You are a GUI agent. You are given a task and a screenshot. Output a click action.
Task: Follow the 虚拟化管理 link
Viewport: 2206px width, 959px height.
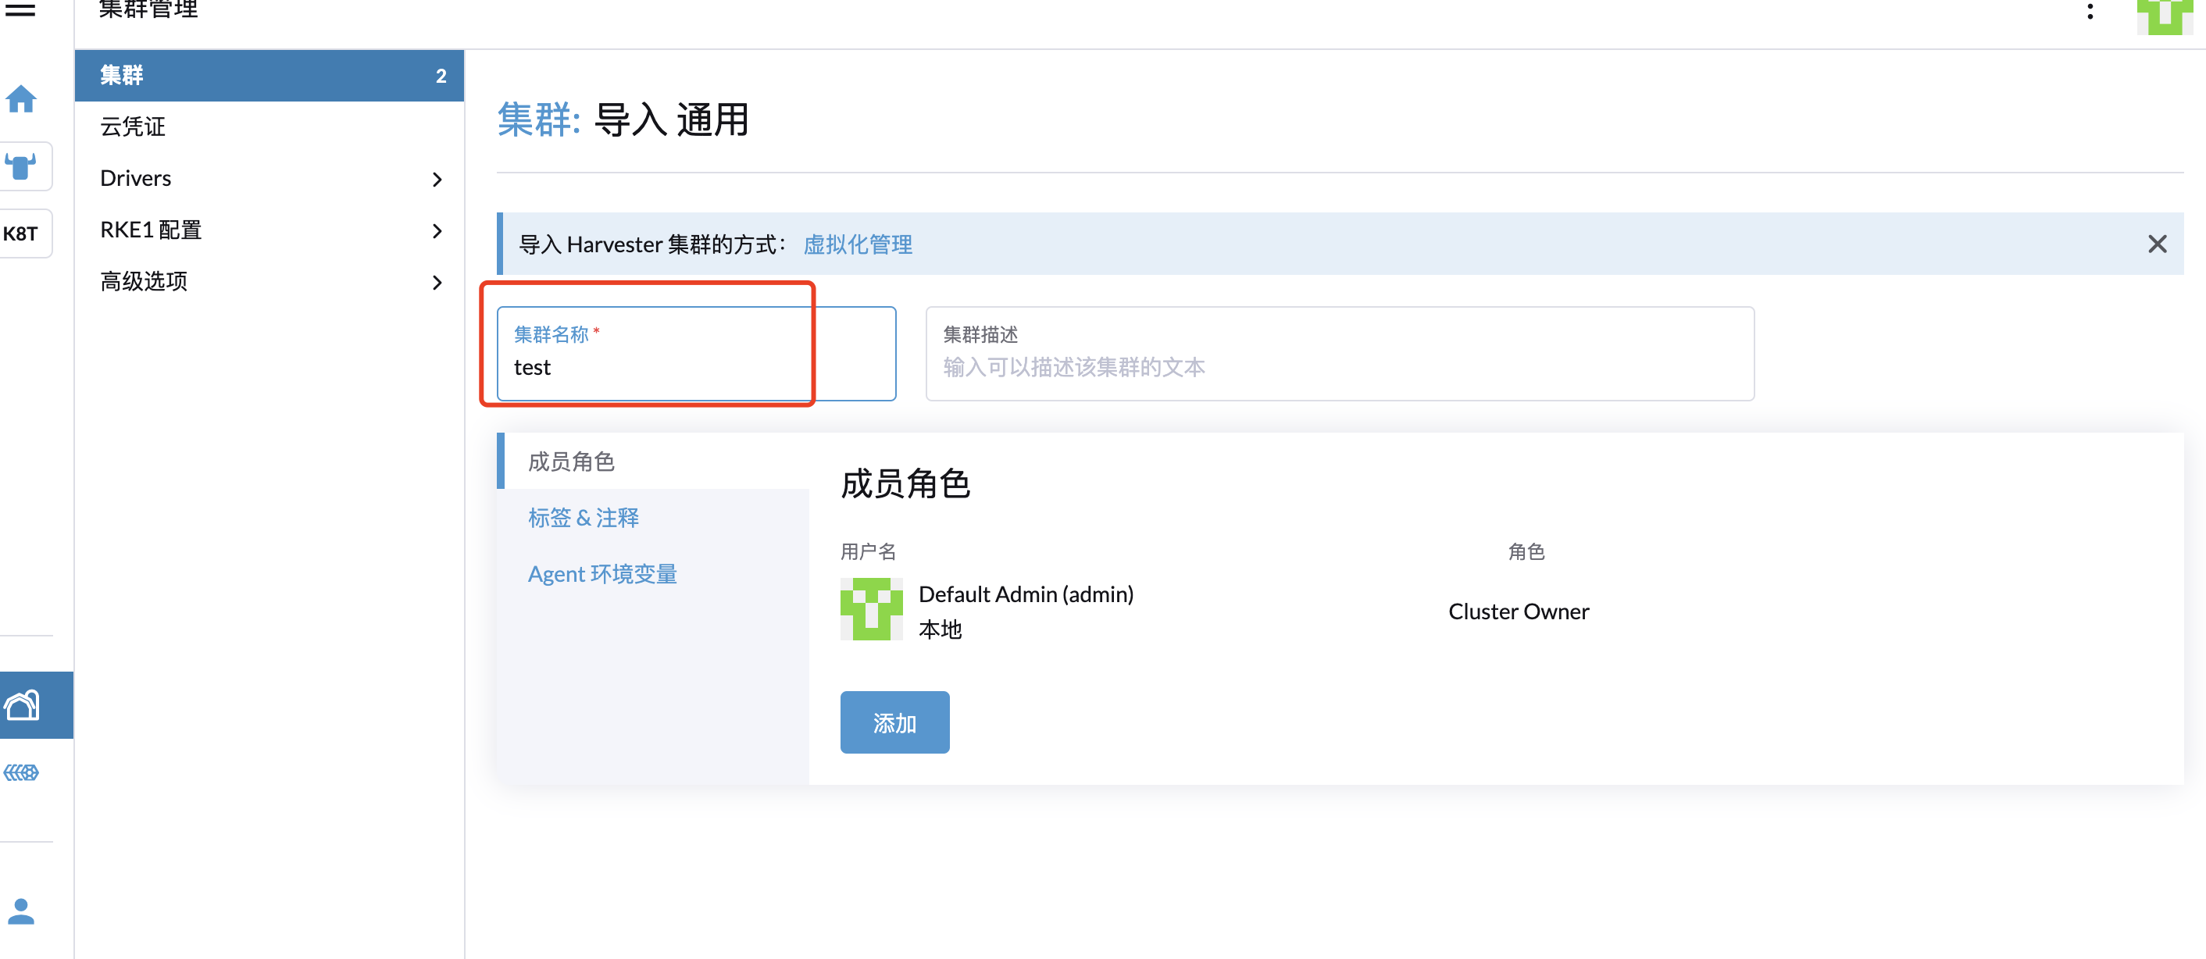pyautogui.click(x=858, y=244)
